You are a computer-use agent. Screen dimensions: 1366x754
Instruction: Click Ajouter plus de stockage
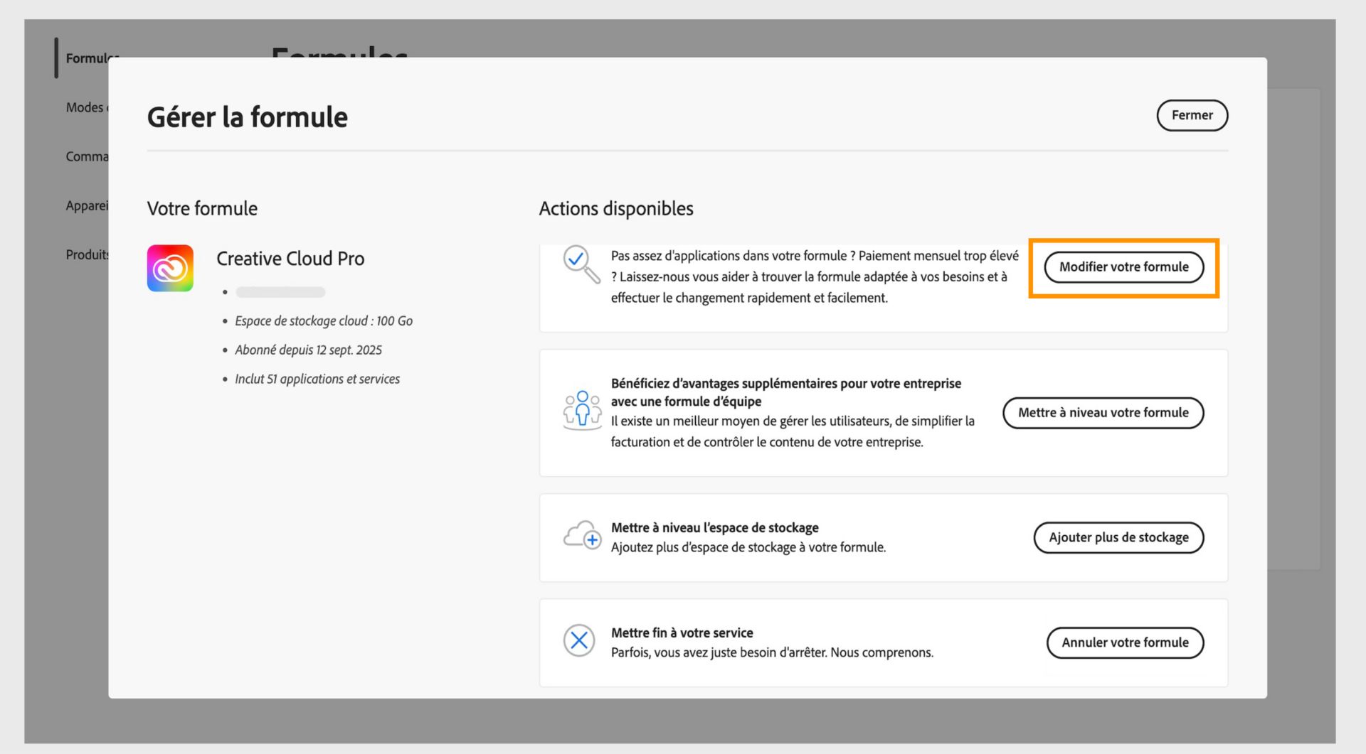point(1118,537)
